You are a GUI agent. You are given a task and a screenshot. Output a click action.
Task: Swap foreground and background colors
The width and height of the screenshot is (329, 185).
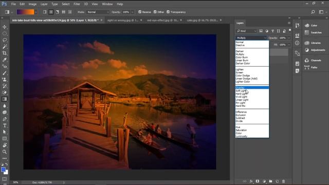(7, 164)
